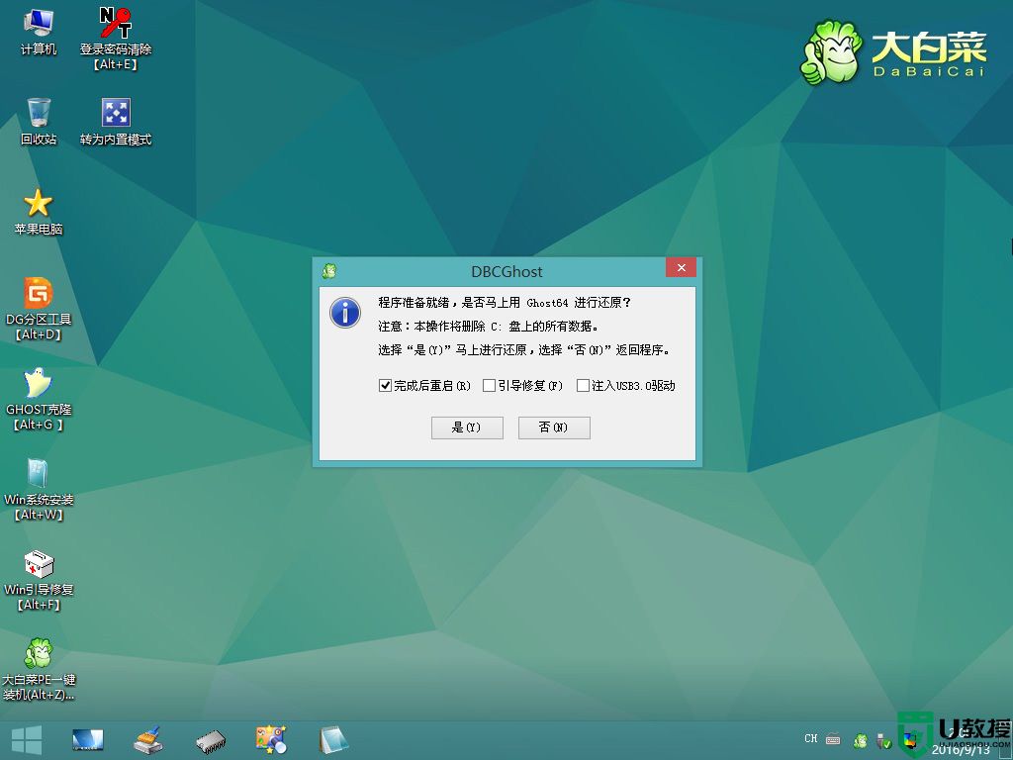The height and width of the screenshot is (760, 1013).
Task: Click the 否(N) button to cancel
Action: pos(554,427)
